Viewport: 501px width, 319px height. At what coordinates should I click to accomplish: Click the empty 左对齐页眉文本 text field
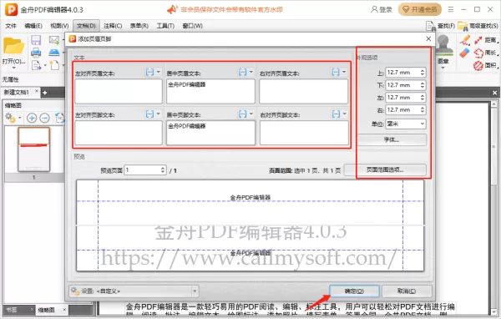pos(119,91)
